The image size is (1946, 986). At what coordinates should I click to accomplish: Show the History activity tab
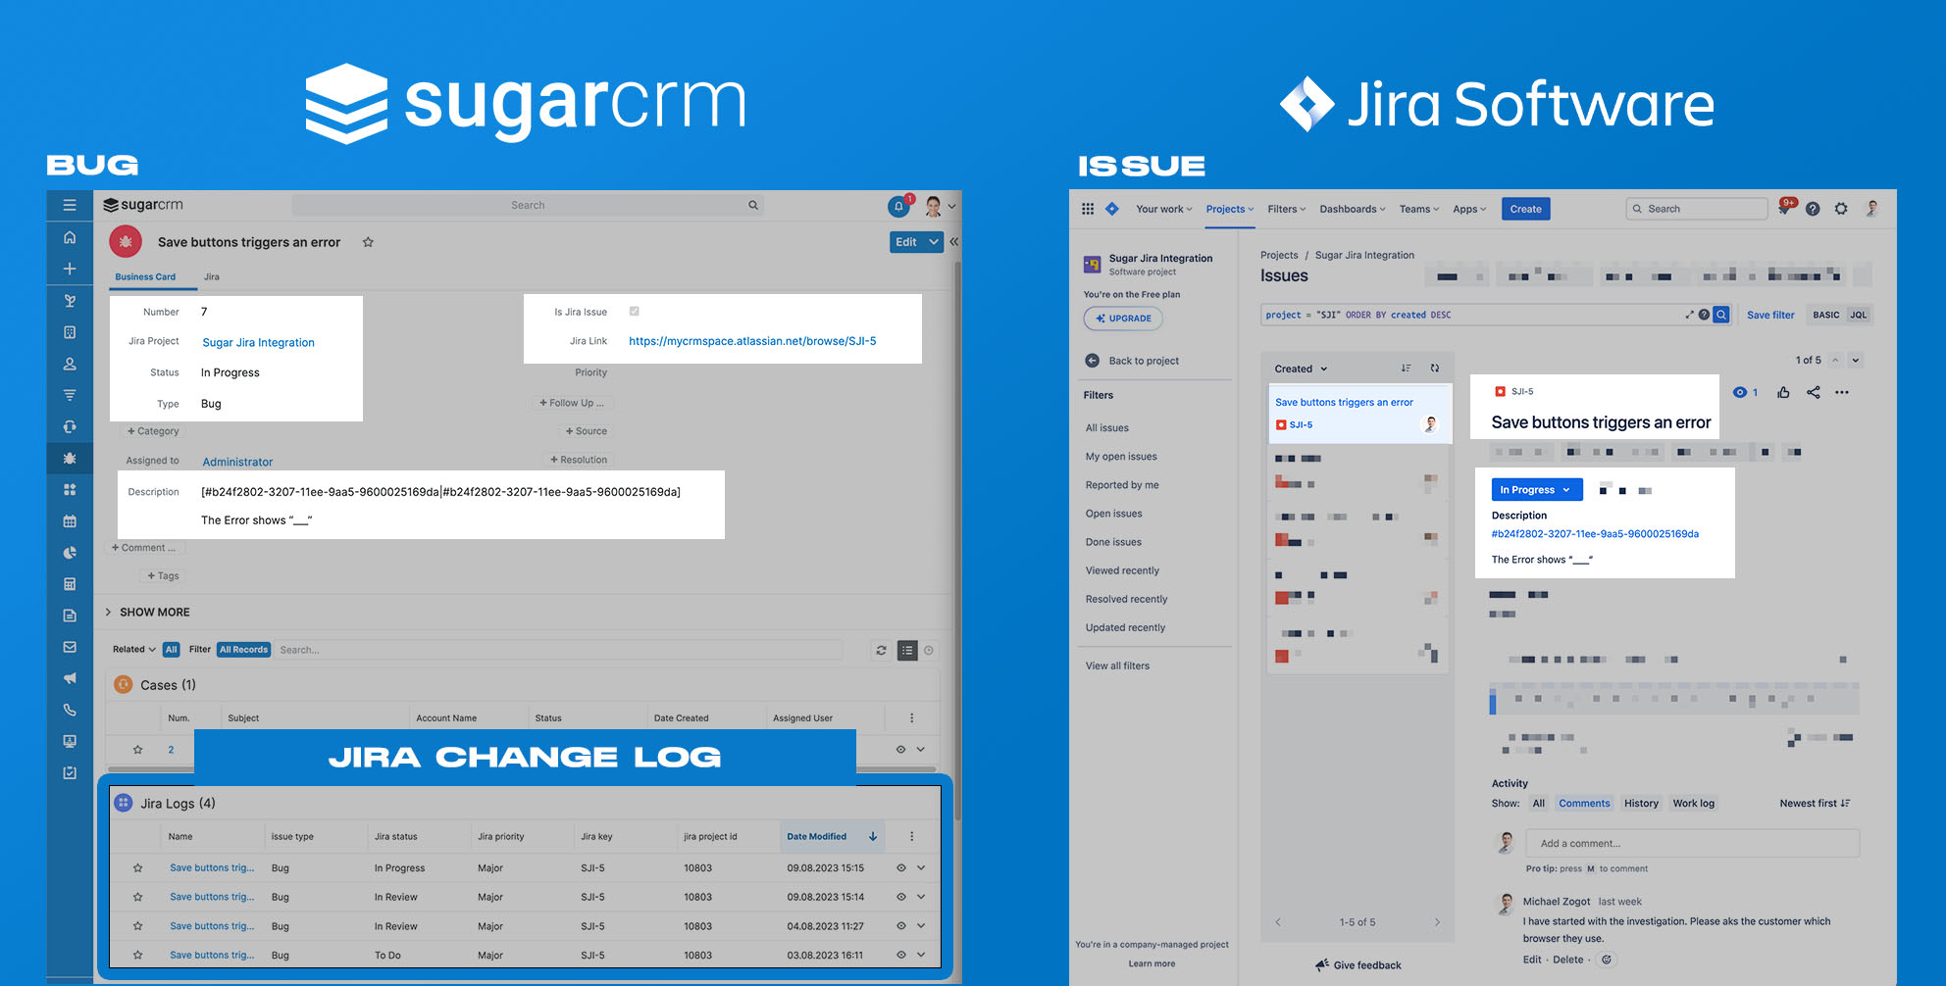(1641, 804)
